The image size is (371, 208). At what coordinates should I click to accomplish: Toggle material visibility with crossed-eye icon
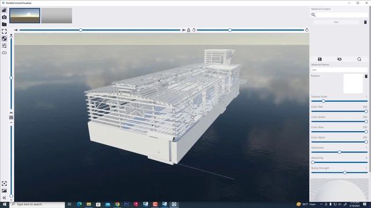339,59
